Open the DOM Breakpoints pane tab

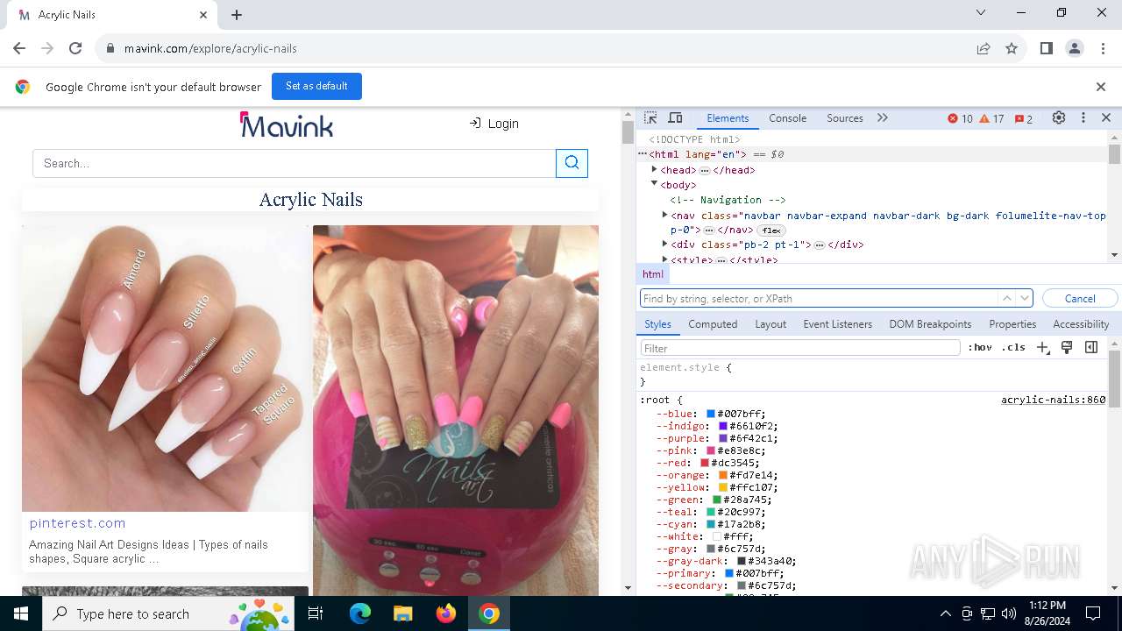click(x=930, y=324)
